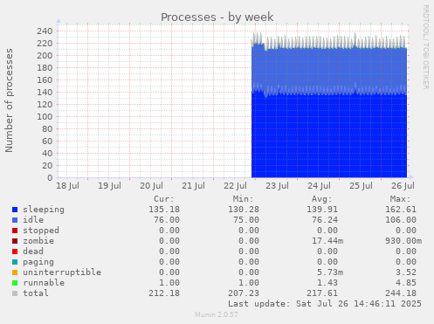
Task: Click the "total" legend label
Action: [x=36, y=293]
